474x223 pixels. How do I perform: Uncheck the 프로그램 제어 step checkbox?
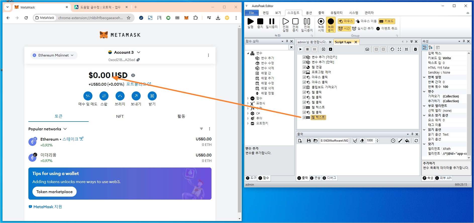[x=304, y=72]
